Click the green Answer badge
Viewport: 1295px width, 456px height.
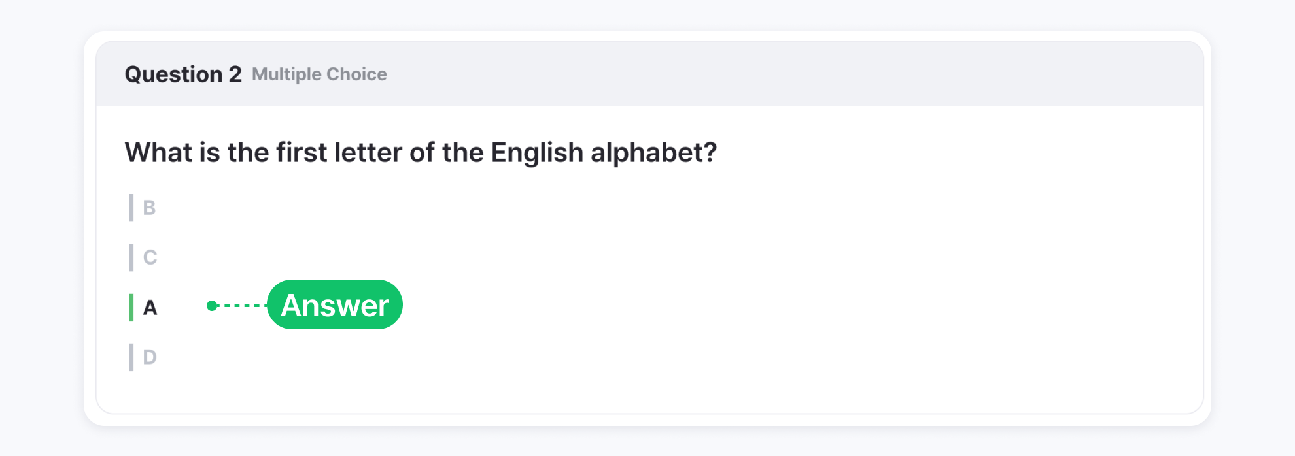click(335, 305)
